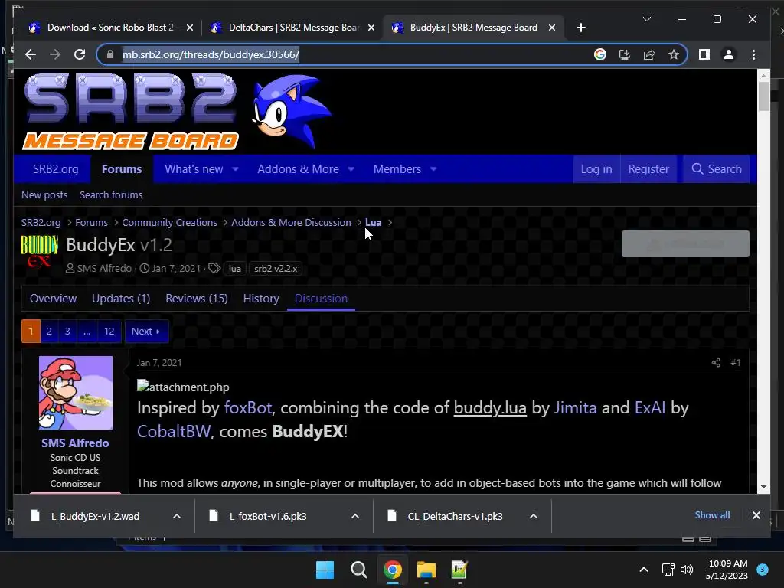Show hidden system tray icons

tap(644, 570)
